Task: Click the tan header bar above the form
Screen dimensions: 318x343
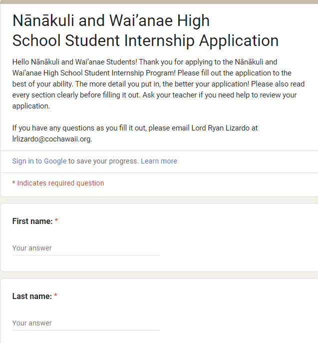Action: (x=159, y=2)
